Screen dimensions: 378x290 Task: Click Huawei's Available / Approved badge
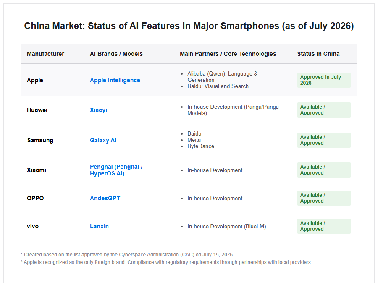pos(324,110)
